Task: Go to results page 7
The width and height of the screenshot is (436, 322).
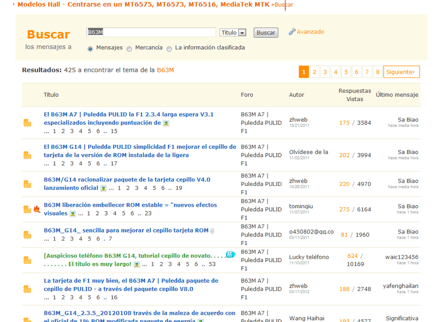Action: [367, 72]
